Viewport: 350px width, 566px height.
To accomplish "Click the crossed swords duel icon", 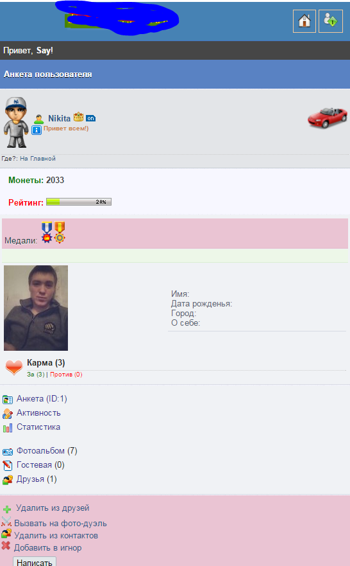I will pyautogui.click(x=6, y=521).
